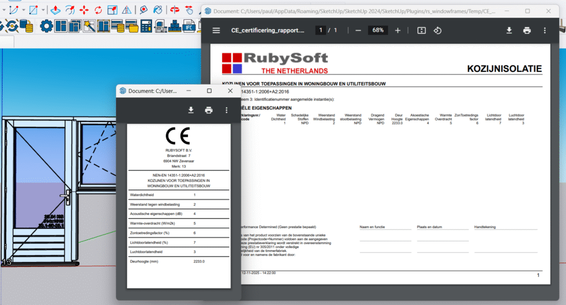Expand the arc tool dropdown arrow
566x305 pixels.
click(23, 10)
